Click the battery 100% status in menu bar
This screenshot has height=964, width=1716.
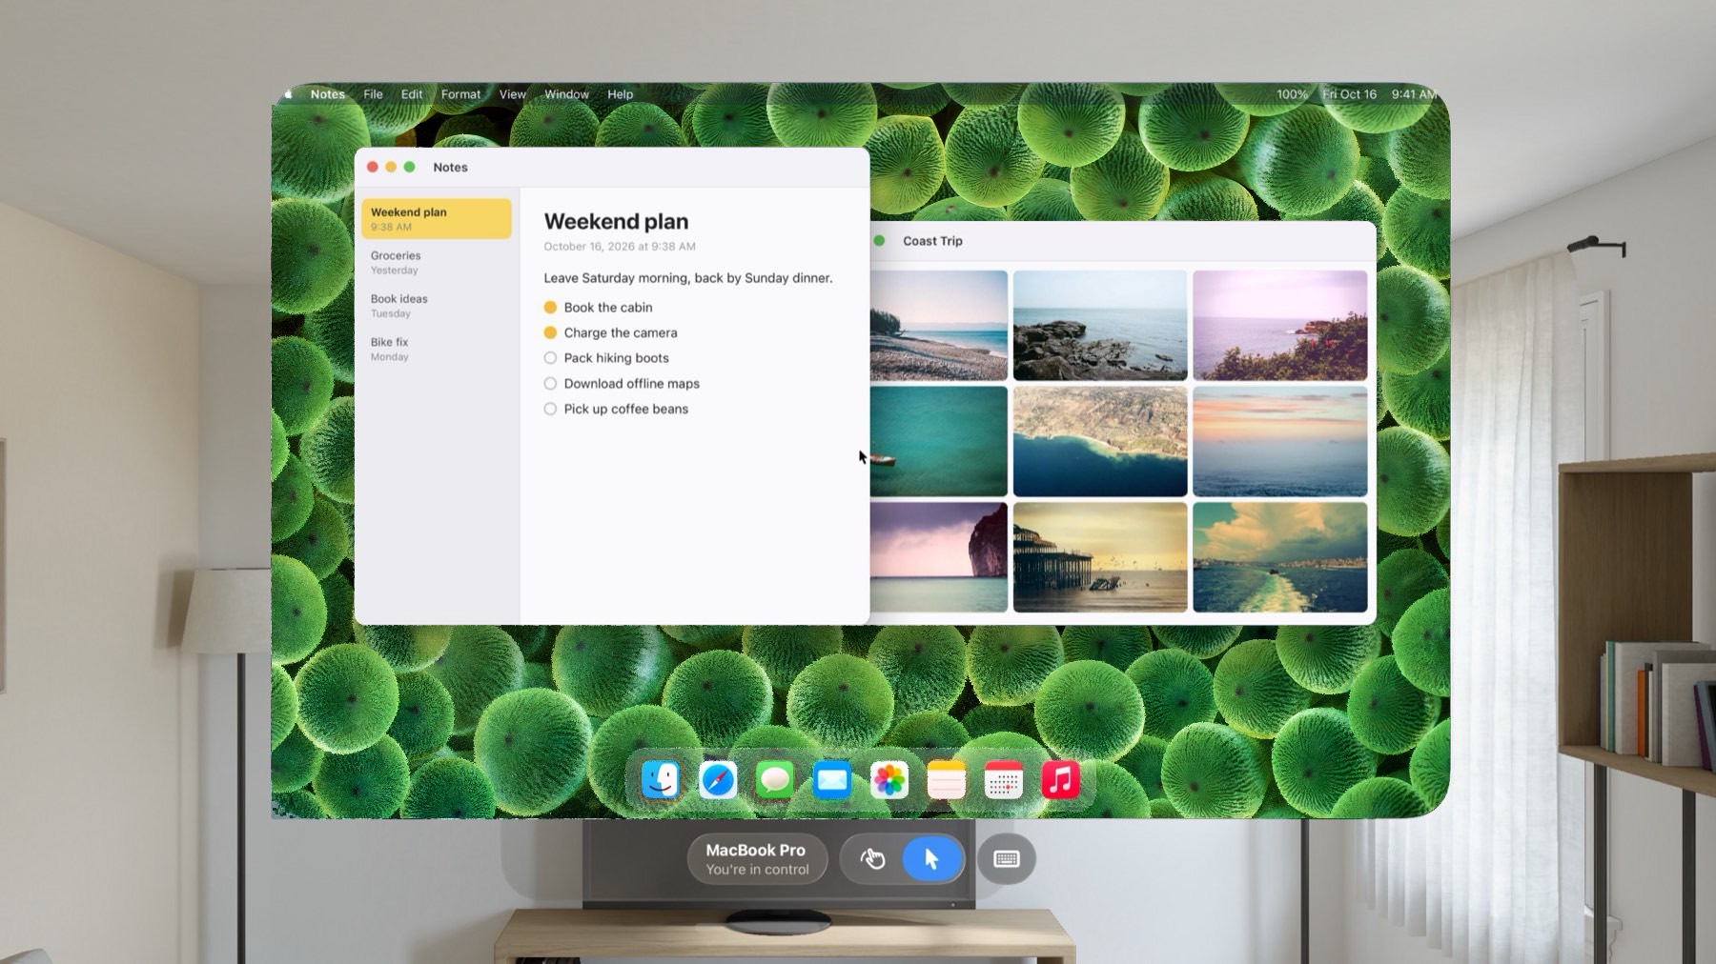(x=1292, y=94)
